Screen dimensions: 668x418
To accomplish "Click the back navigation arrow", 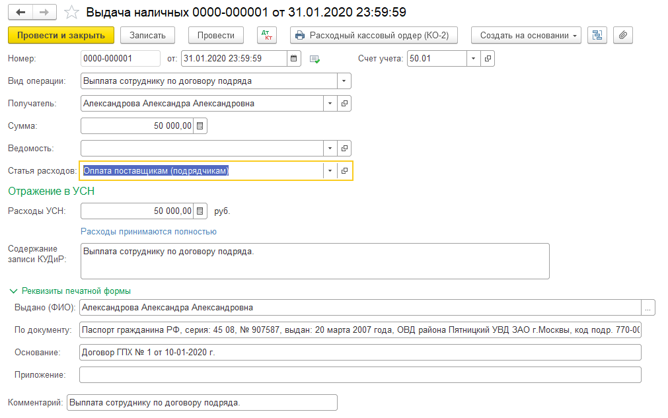I will (21, 13).
